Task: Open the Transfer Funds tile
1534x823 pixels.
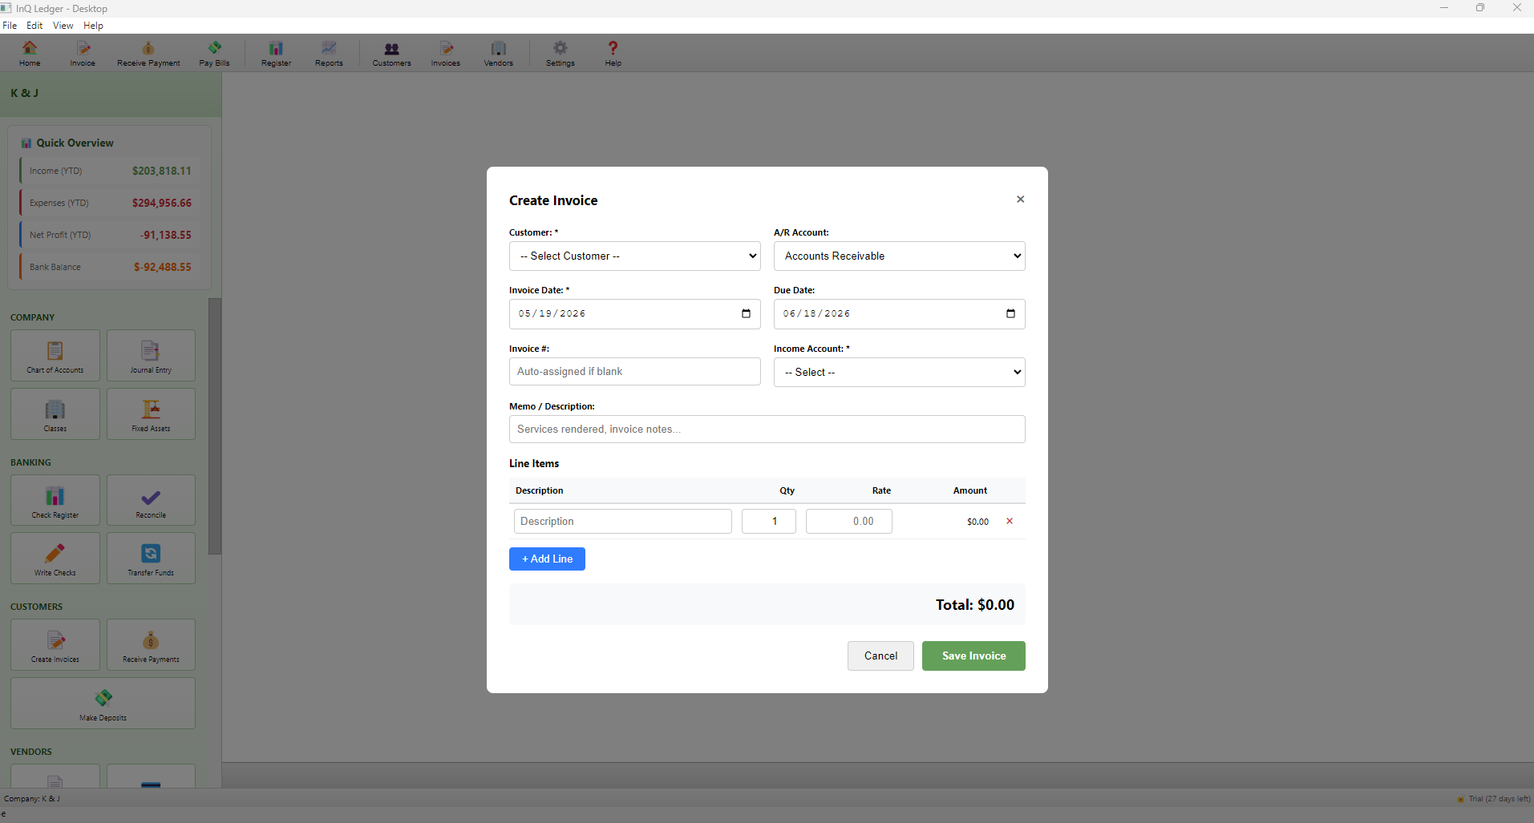Action: (x=151, y=558)
